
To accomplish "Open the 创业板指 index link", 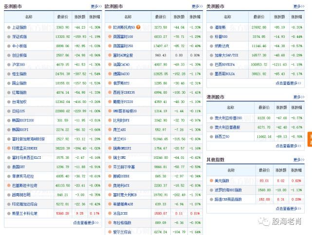I will [x=19, y=55].
